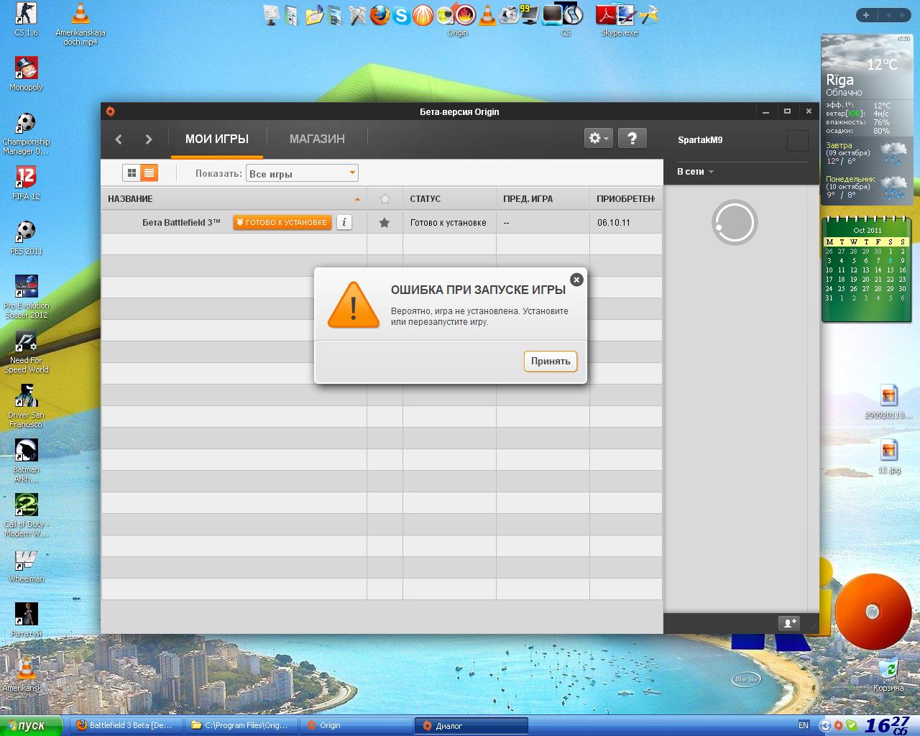
Task: Sort by the favorites star column header
Action: (x=385, y=198)
